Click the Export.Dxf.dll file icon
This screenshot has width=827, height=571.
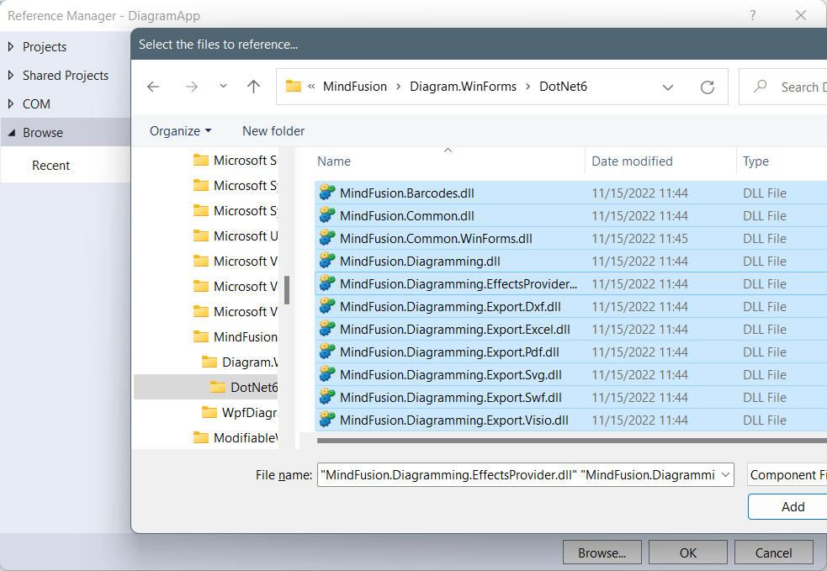327,306
